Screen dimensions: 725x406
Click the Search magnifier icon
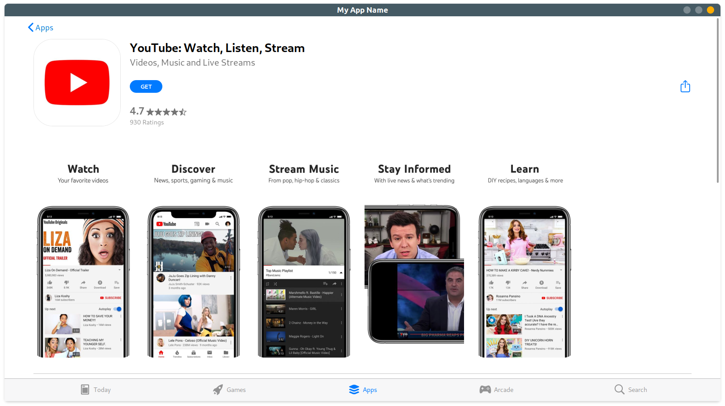click(620, 390)
